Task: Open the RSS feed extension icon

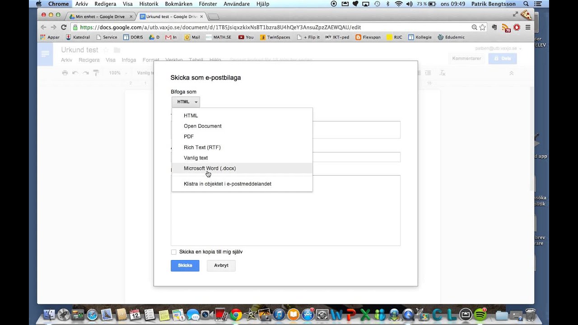Action: pyautogui.click(x=506, y=28)
